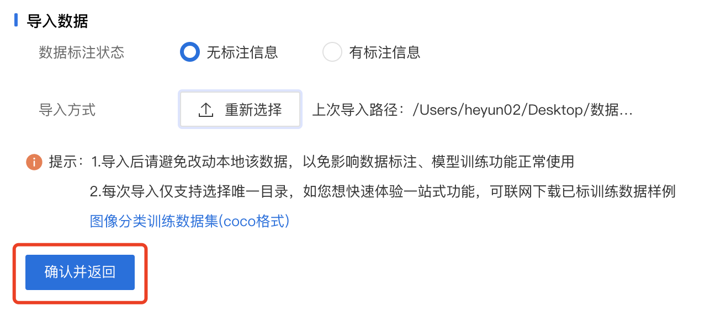Click the first tip line about 避免改动本地该数据
This screenshot has width=710, height=311.
pos(332,162)
